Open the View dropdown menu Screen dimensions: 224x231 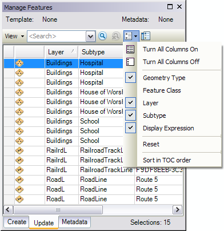14,36
